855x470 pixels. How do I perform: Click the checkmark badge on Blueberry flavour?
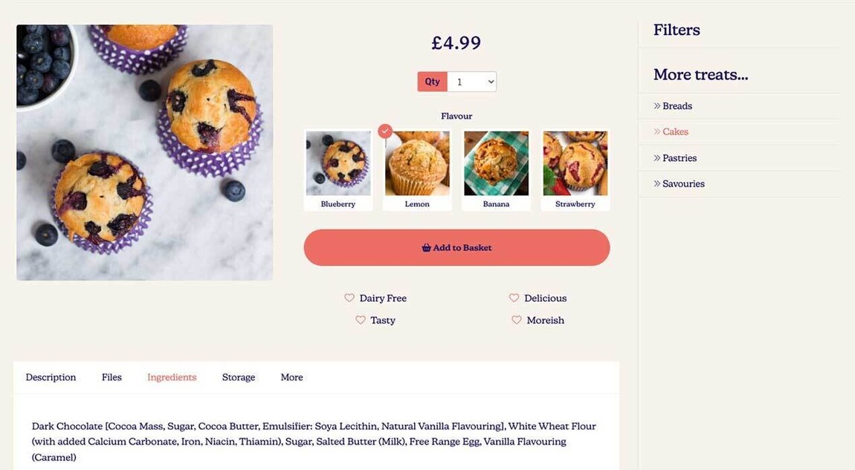[x=385, y=131]
